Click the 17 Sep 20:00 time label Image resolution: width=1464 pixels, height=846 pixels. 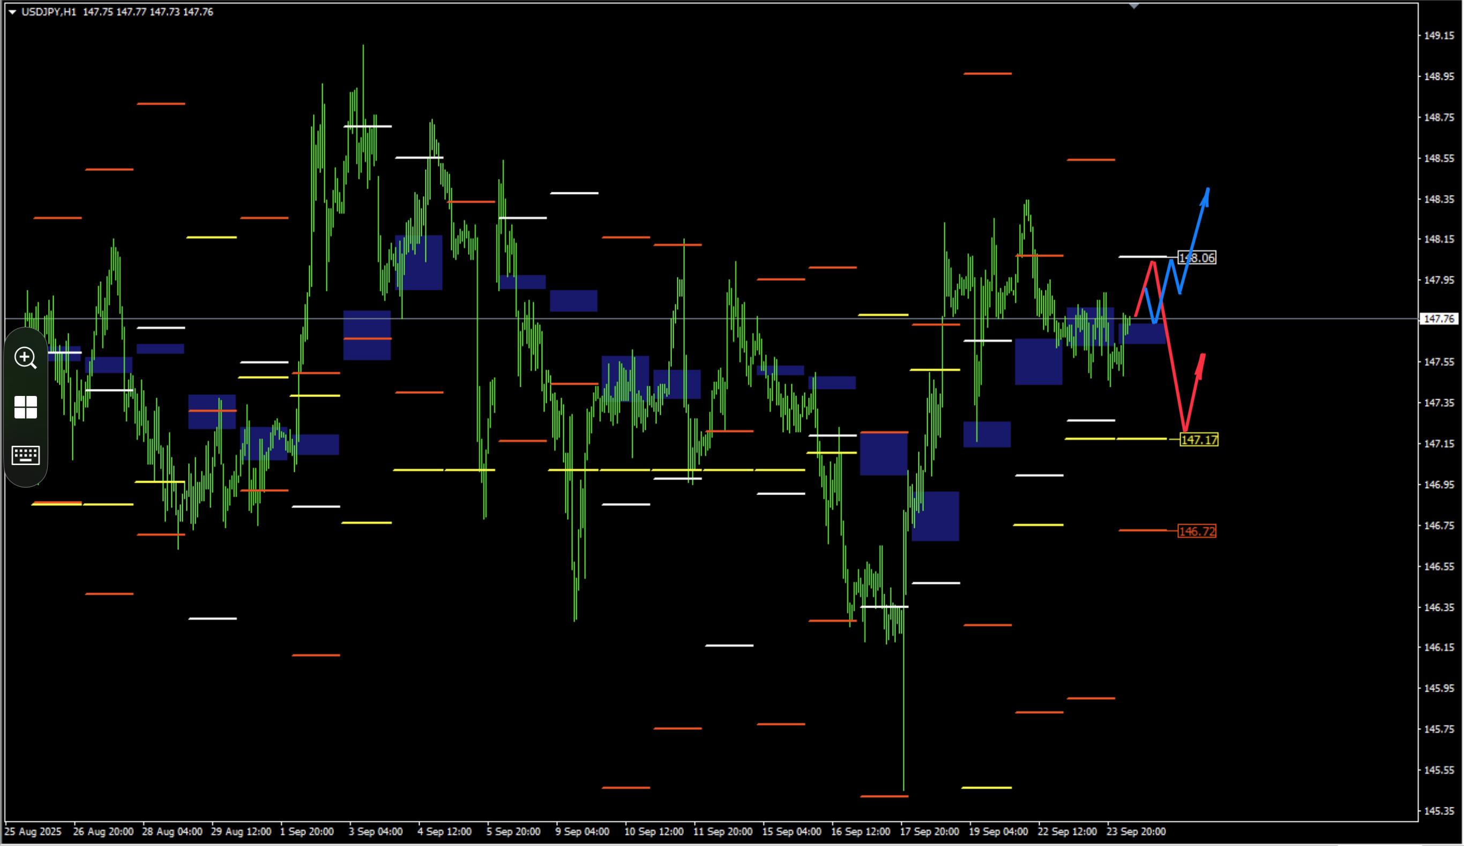(x=930, y=832)
